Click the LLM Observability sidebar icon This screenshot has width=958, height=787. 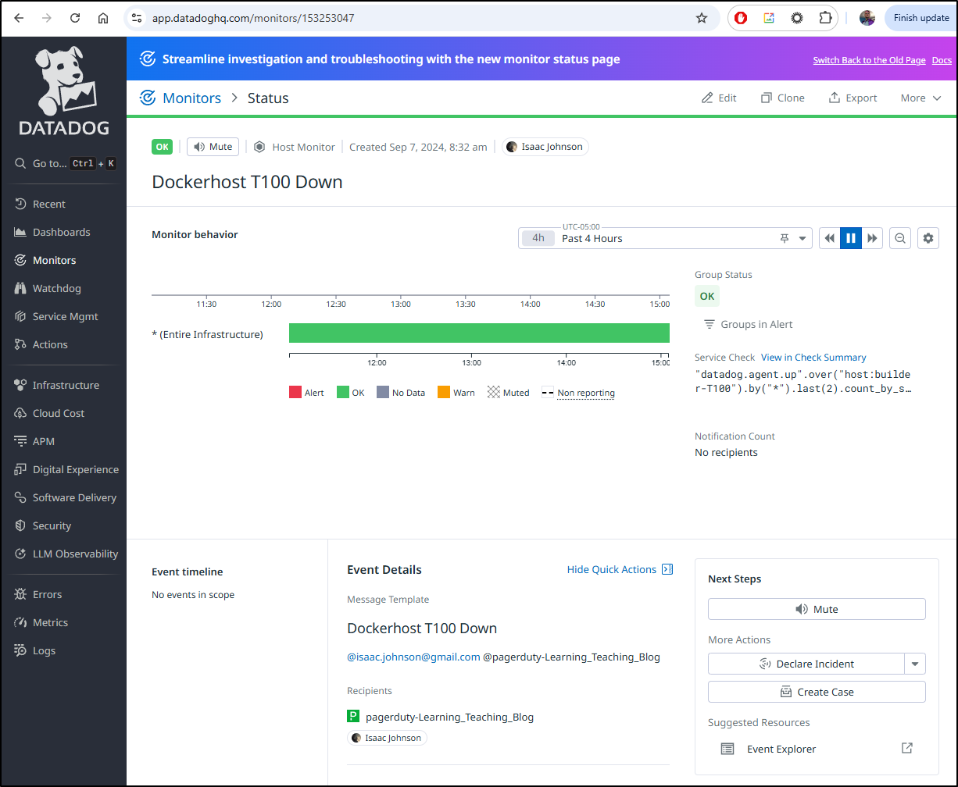[20, 554]
